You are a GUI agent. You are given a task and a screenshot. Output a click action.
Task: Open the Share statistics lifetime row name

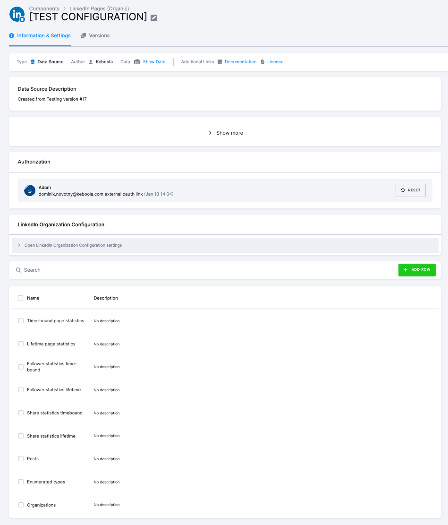51,436
